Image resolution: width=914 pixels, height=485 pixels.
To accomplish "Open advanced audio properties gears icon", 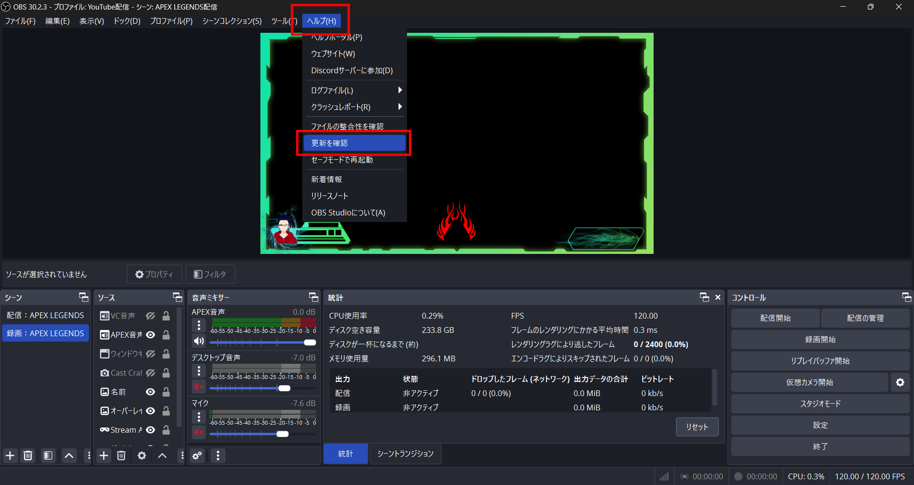I will click(x=197, y=456).
